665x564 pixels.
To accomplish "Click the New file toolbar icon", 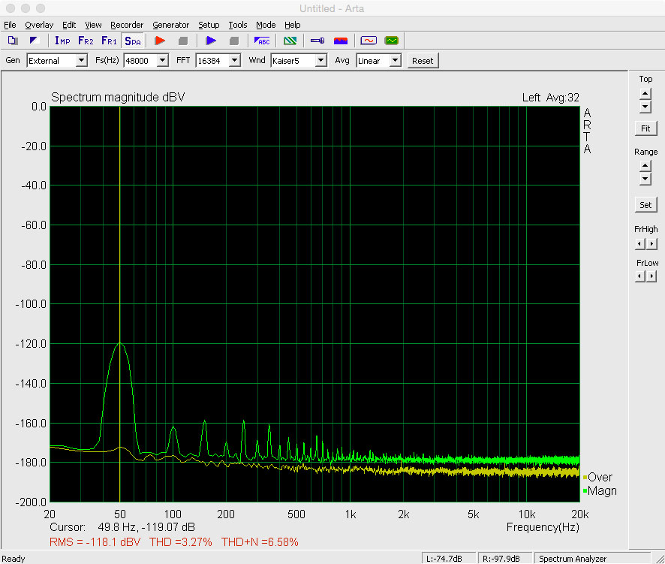I will pos(13,41).
